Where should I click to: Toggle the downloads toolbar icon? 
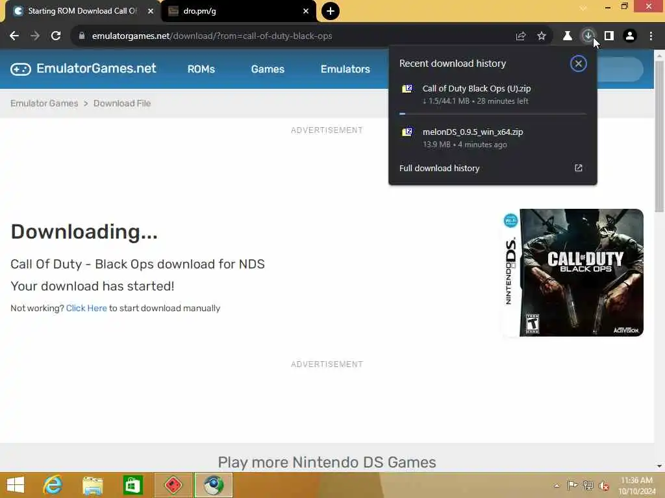pyautogui.click(x=588, y=36)
